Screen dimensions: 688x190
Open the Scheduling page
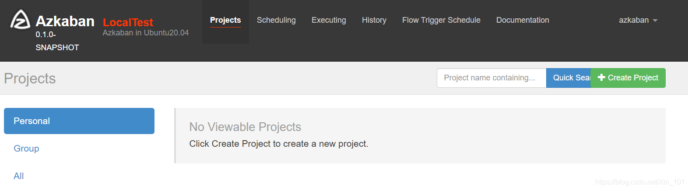pyautogui.click(x=276, y=20)
